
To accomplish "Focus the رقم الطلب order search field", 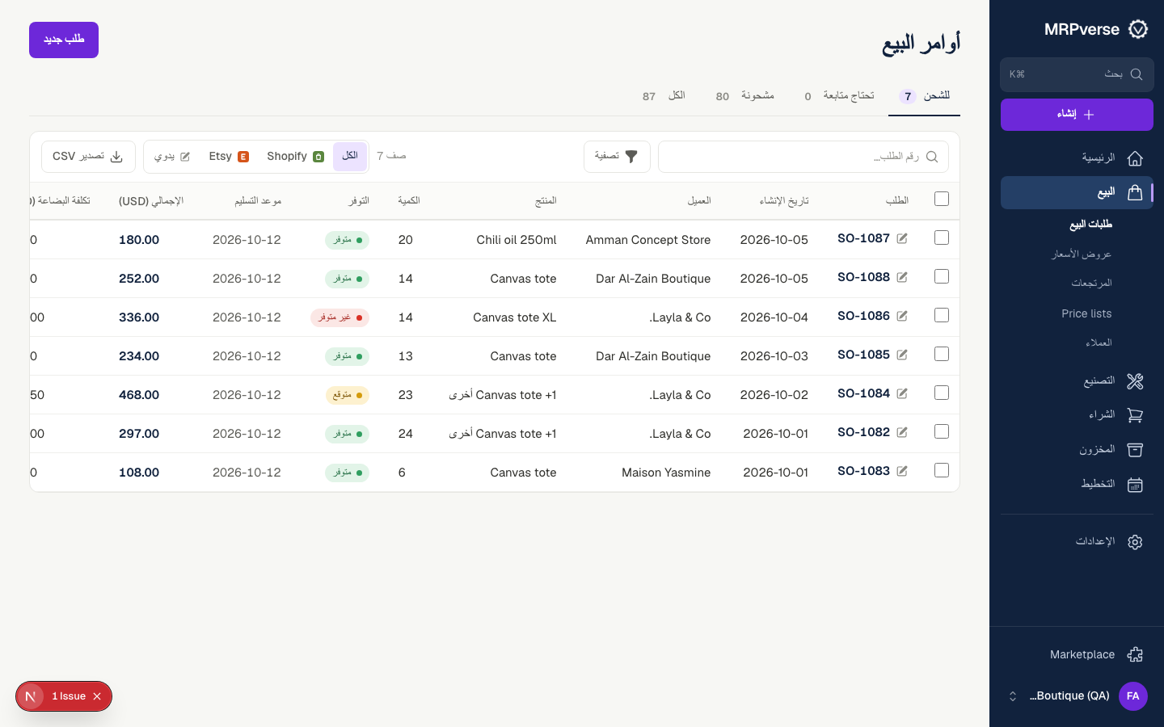I will click(803, 157).
